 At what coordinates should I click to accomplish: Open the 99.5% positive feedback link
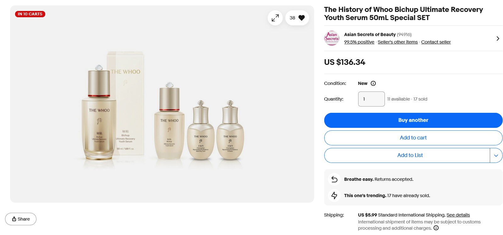click(x=359, y=42)
